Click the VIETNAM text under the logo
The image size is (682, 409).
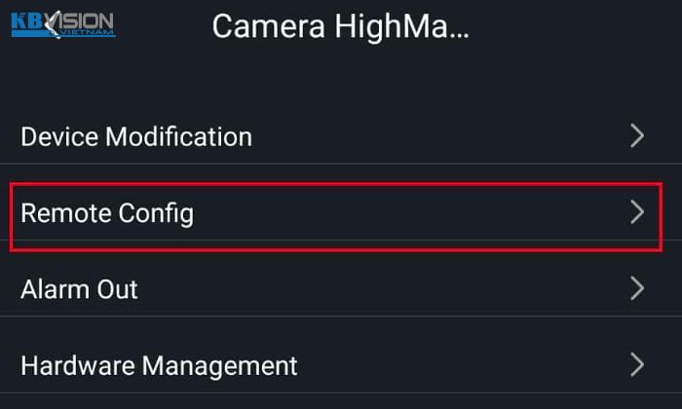90,32
